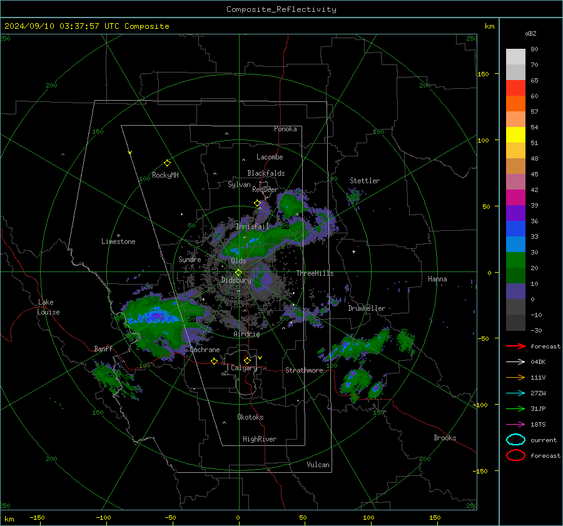The width and height of the screenshot is (563, 526).
Task: Click the Strathmore city label
Action: click(304, 370)
